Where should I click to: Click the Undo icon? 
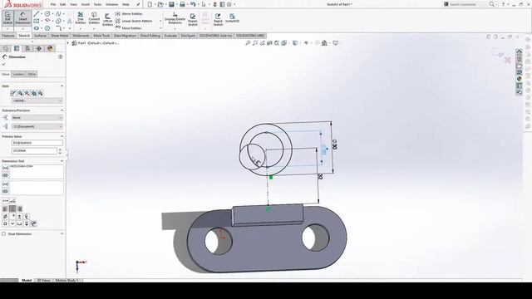pos(193,4)
